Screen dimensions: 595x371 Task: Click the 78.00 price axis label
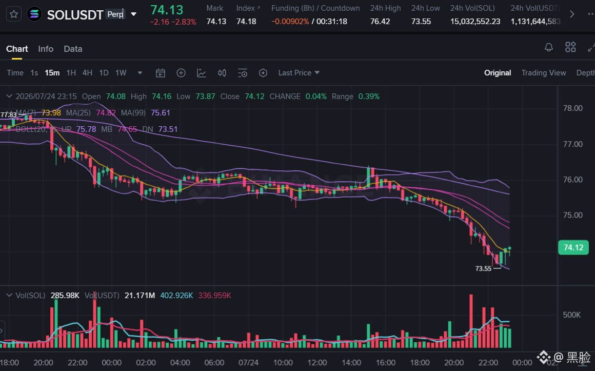[572, 108]
